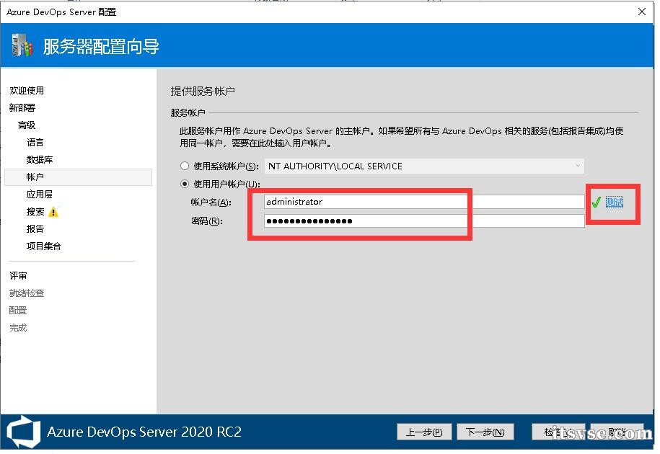Click the server configuration wizard icon
Viewport: 660px width, 454px height.
[x=22, y=45]
